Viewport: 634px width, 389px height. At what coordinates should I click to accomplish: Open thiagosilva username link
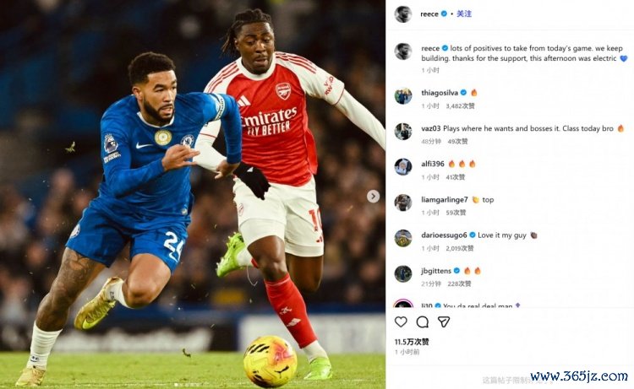pyautogui.click(x=440, y=93)
